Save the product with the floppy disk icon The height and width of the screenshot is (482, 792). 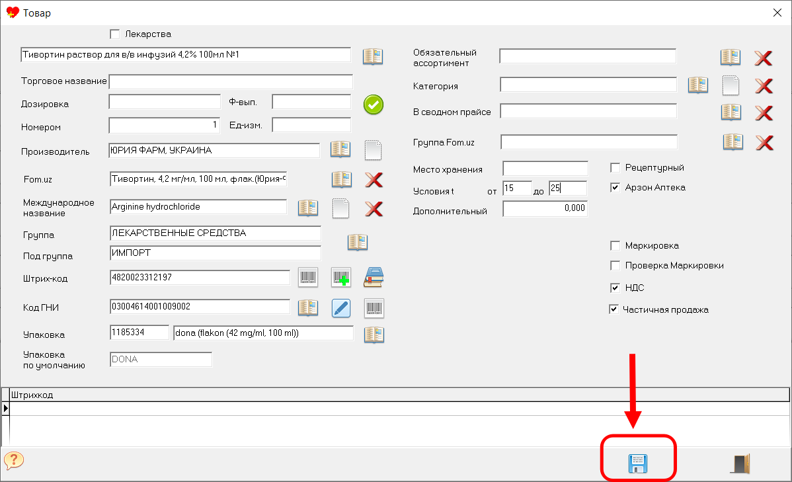click(638, 463)
